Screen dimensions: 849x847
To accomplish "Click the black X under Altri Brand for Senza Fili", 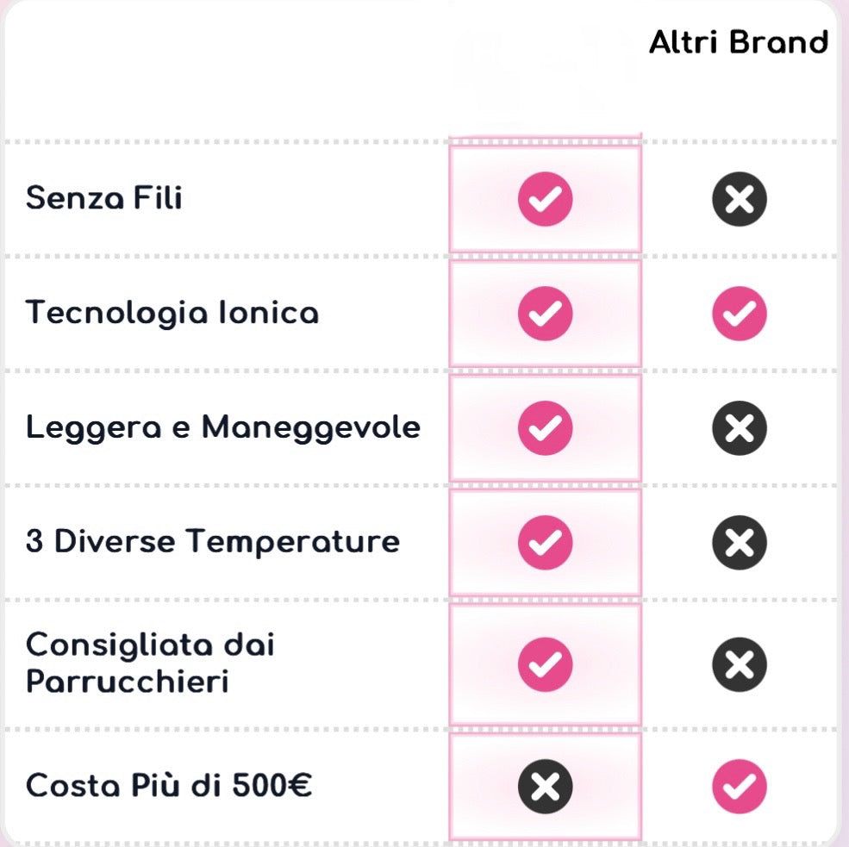I will [740, 199].
